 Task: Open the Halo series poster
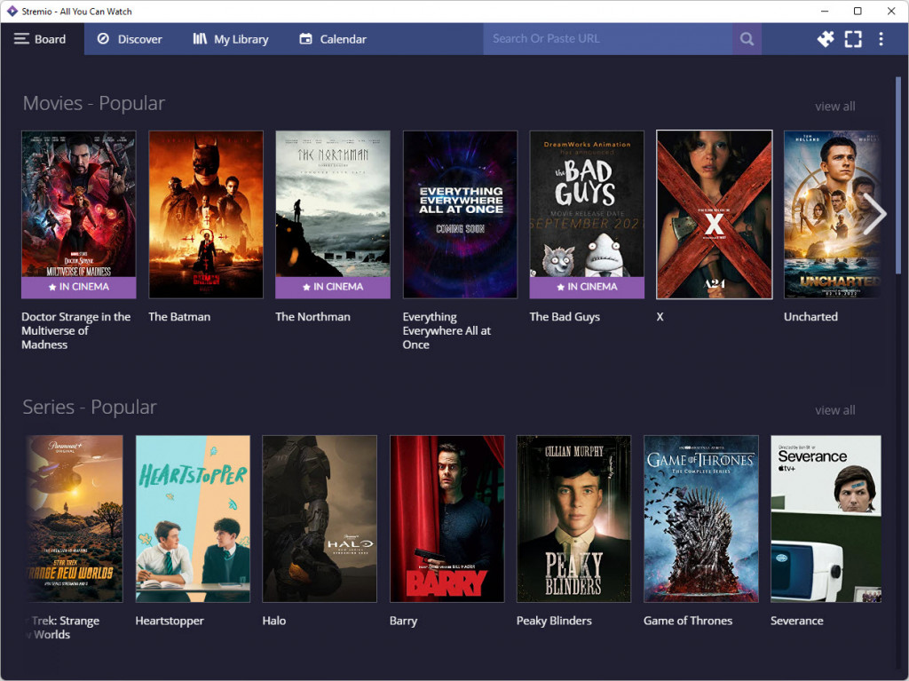(320, 519)
